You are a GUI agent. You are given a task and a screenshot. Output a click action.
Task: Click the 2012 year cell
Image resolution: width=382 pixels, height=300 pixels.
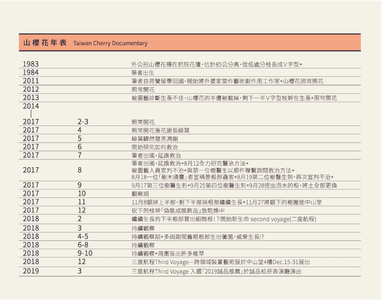tap(31, 89)
